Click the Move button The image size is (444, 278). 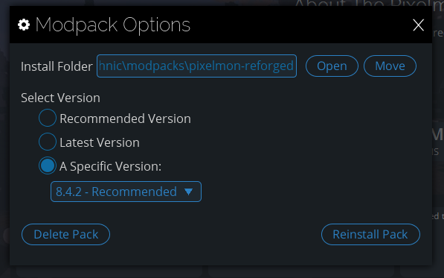pos(390,66)
